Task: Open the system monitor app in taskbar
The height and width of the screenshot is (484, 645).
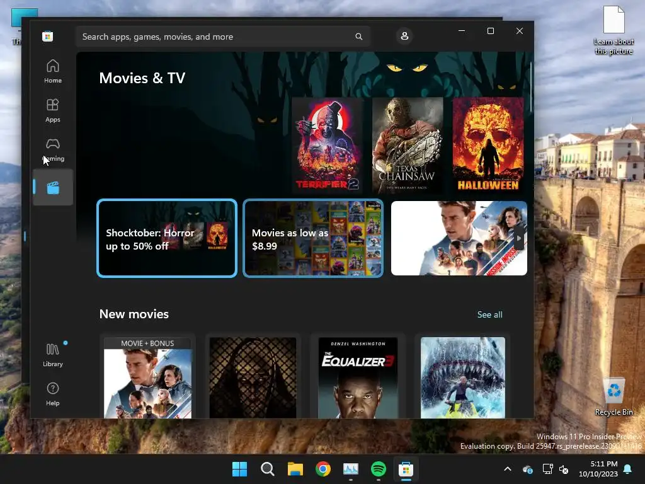Action: 350,469
